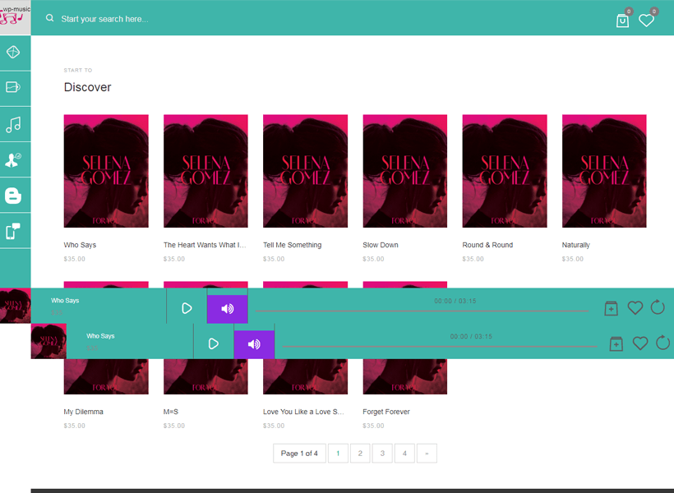This screenshot has height=493, width=674.
Task: Click the $35.00 price under 'Naturally'
Action: (573, 259)
